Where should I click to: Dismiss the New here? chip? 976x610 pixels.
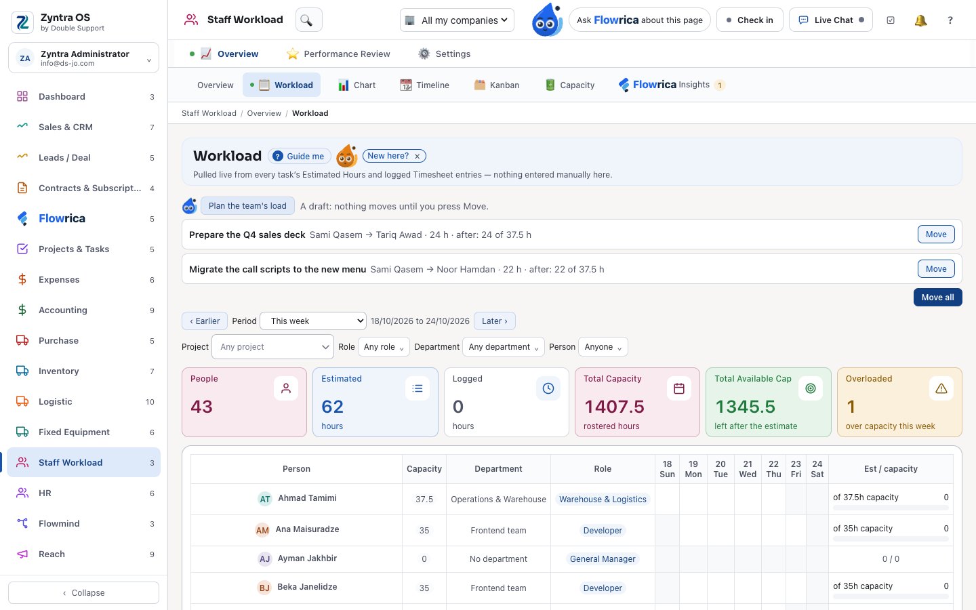pos(418,157)
